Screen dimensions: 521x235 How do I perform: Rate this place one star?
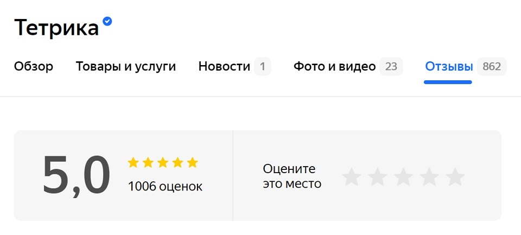coord(351,177)
